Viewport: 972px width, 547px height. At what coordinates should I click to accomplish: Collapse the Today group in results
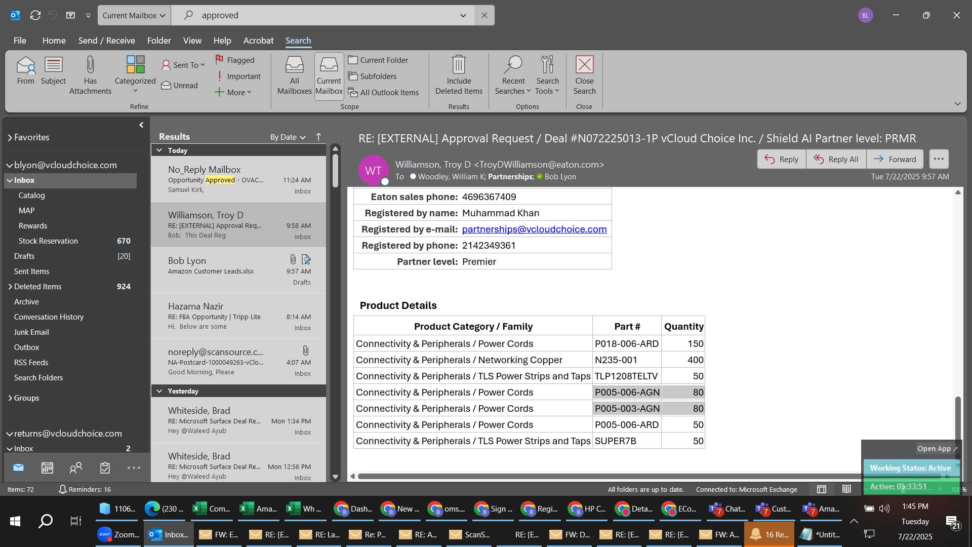159,150
